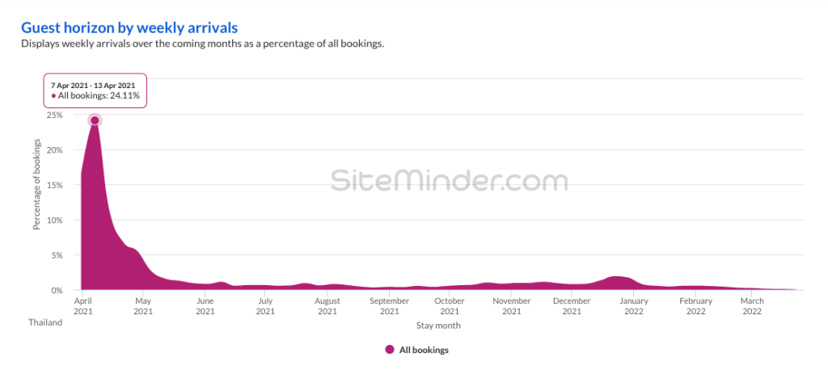The height and width of the screenshot is (374, 828).
Task: Click the 10% y-axis label
Action: point(54,220)
